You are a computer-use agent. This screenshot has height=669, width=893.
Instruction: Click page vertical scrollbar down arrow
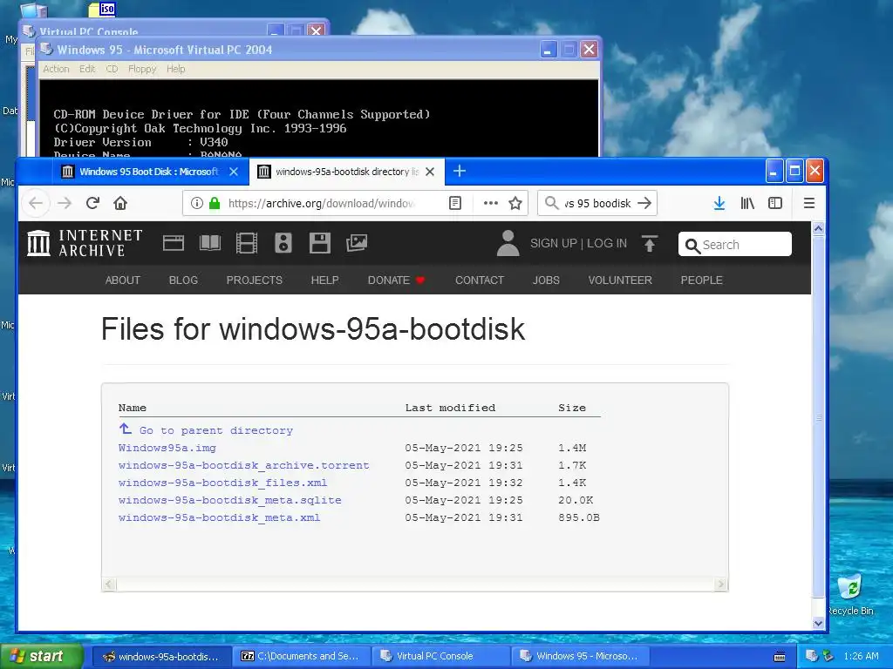[818, 623]
